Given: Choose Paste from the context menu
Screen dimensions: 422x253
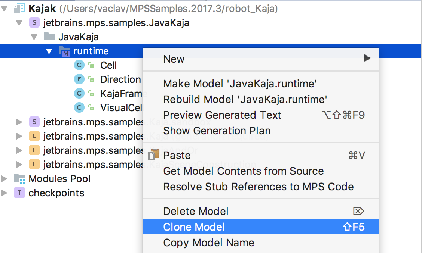Looking at the screenshot, I should (x=260, y=155).
